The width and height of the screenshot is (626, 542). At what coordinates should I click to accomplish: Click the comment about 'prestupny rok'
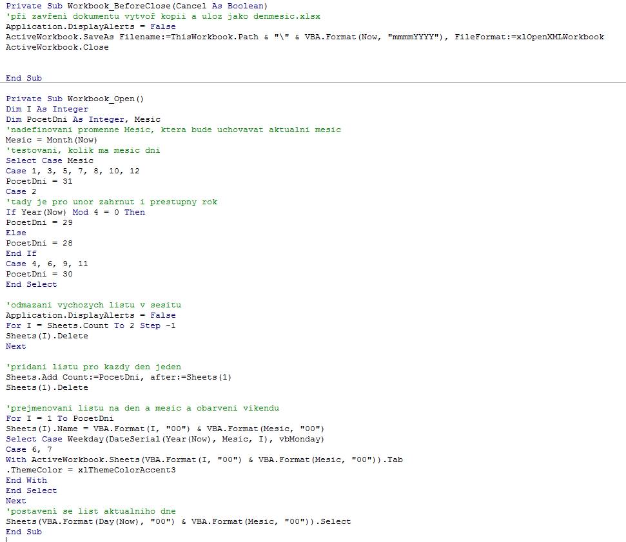click(x=112, y=202)
